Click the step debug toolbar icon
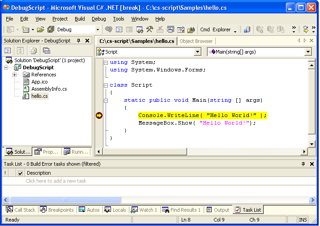The width and height of the screenshot is (320, 226). (x=306, y=29)
